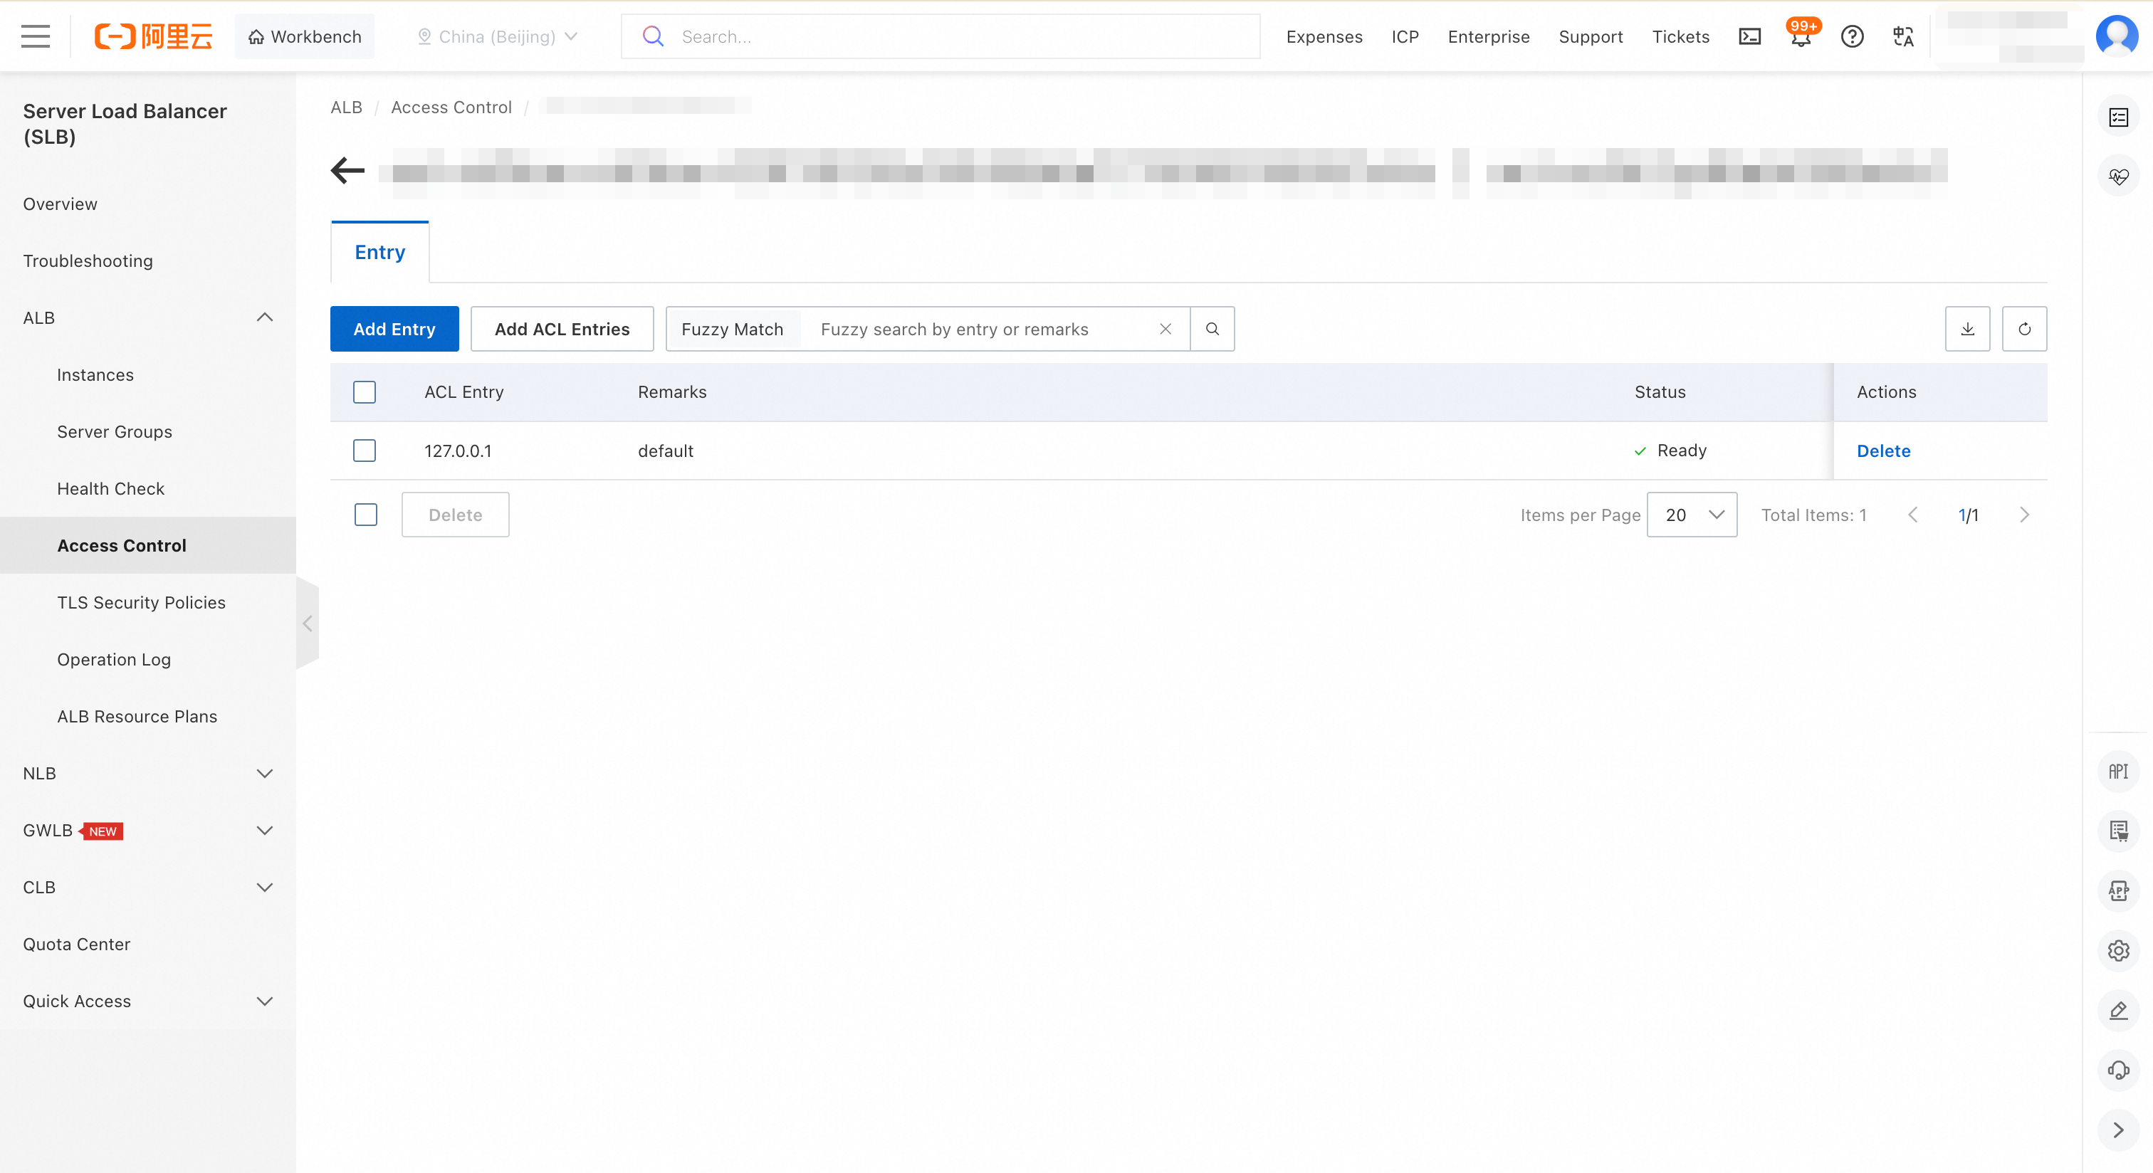
Task: Click the Add ACL Entries button
Action: point(562,328)
